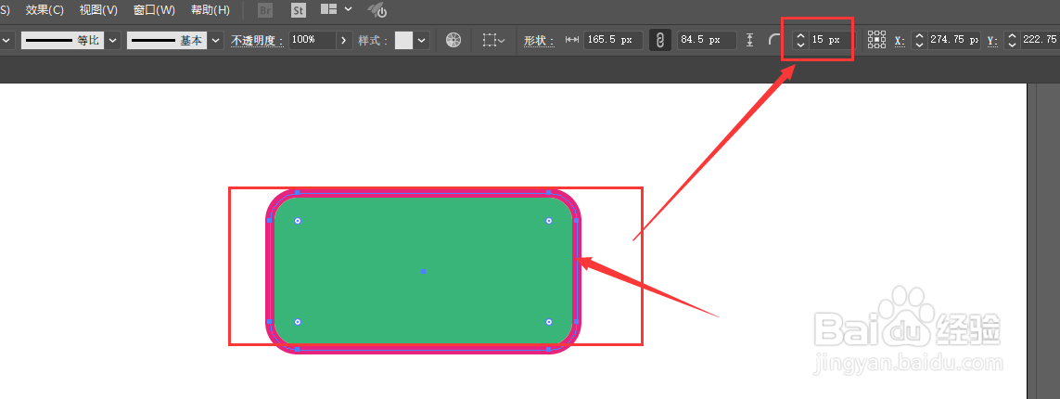Viewport: 1060px width, 399px height.
Task: Click the 100% opacity input field
Action: (x=313, y=40)
